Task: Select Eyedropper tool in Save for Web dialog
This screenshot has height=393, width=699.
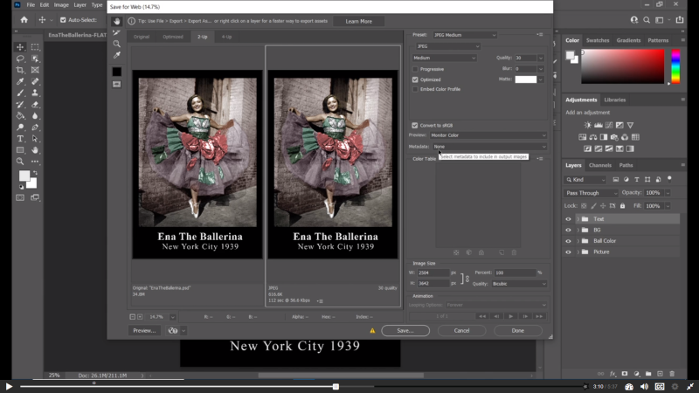Action: (x=117, y=55)
